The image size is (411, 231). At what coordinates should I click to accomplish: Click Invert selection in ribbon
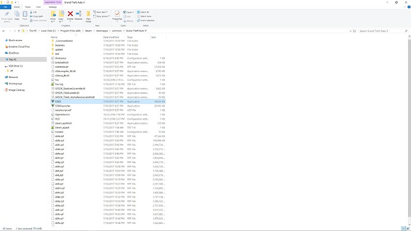[146, 20]
